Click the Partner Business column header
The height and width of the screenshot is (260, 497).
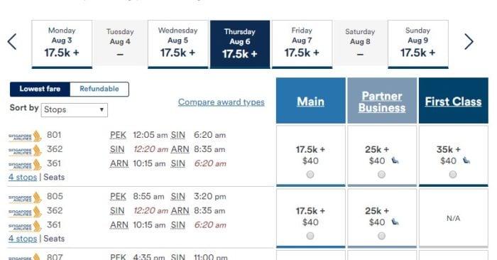click(x=382, y=102)
